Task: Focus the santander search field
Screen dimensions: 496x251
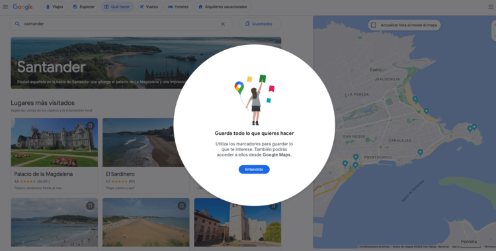Action: (120, 24)
